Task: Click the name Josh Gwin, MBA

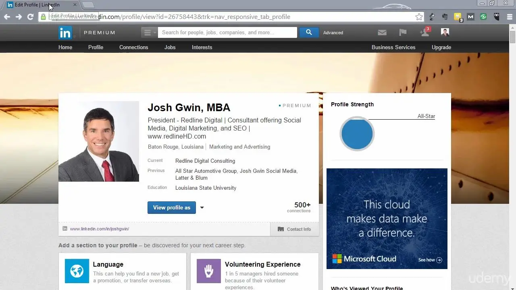Action: [189, 108]
